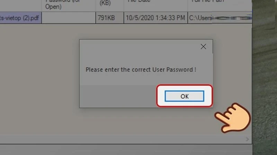Screen dimensions: 277x155
Task: Close the password error dialog with X
Action: click(203, 46)
